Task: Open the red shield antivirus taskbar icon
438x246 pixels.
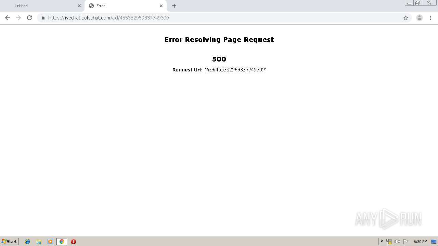Action: (73, 242)
